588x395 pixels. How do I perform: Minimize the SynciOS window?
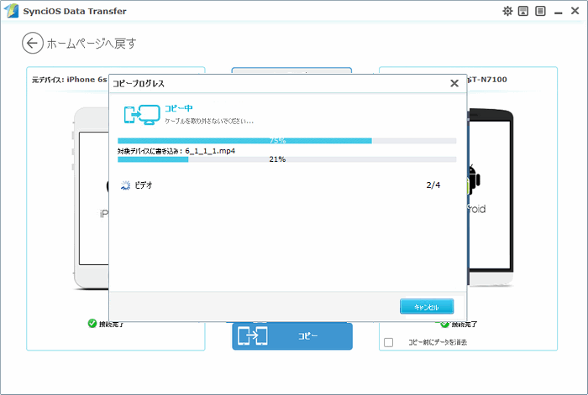(x=558, y=12)
